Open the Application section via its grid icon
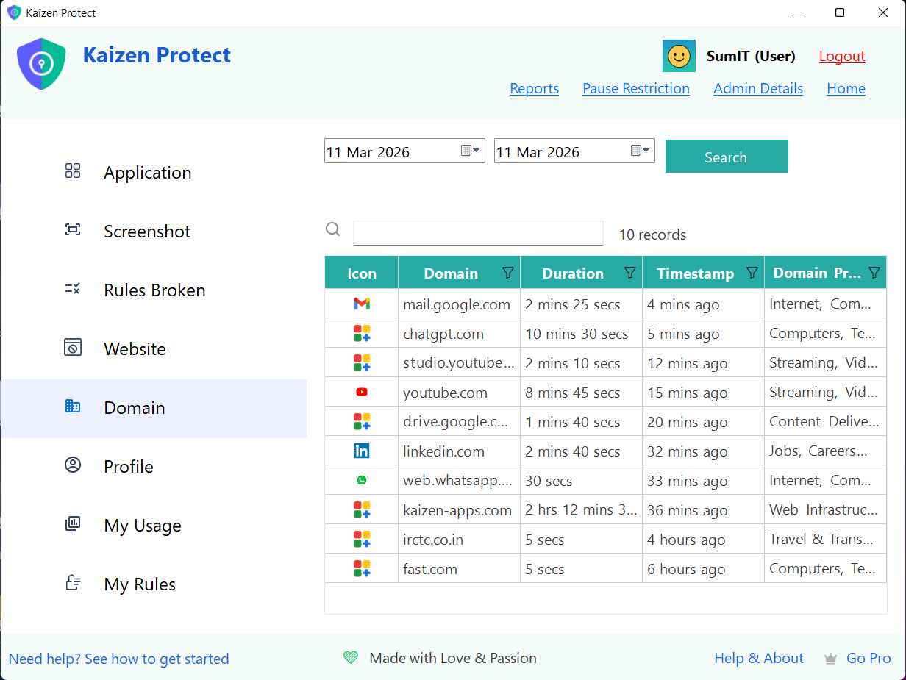 (x=72, y=171)
